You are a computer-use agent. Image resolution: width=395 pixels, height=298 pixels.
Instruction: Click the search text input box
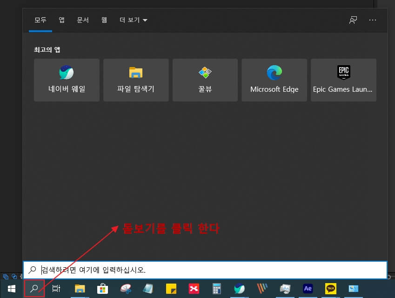[x=205, y=270]
